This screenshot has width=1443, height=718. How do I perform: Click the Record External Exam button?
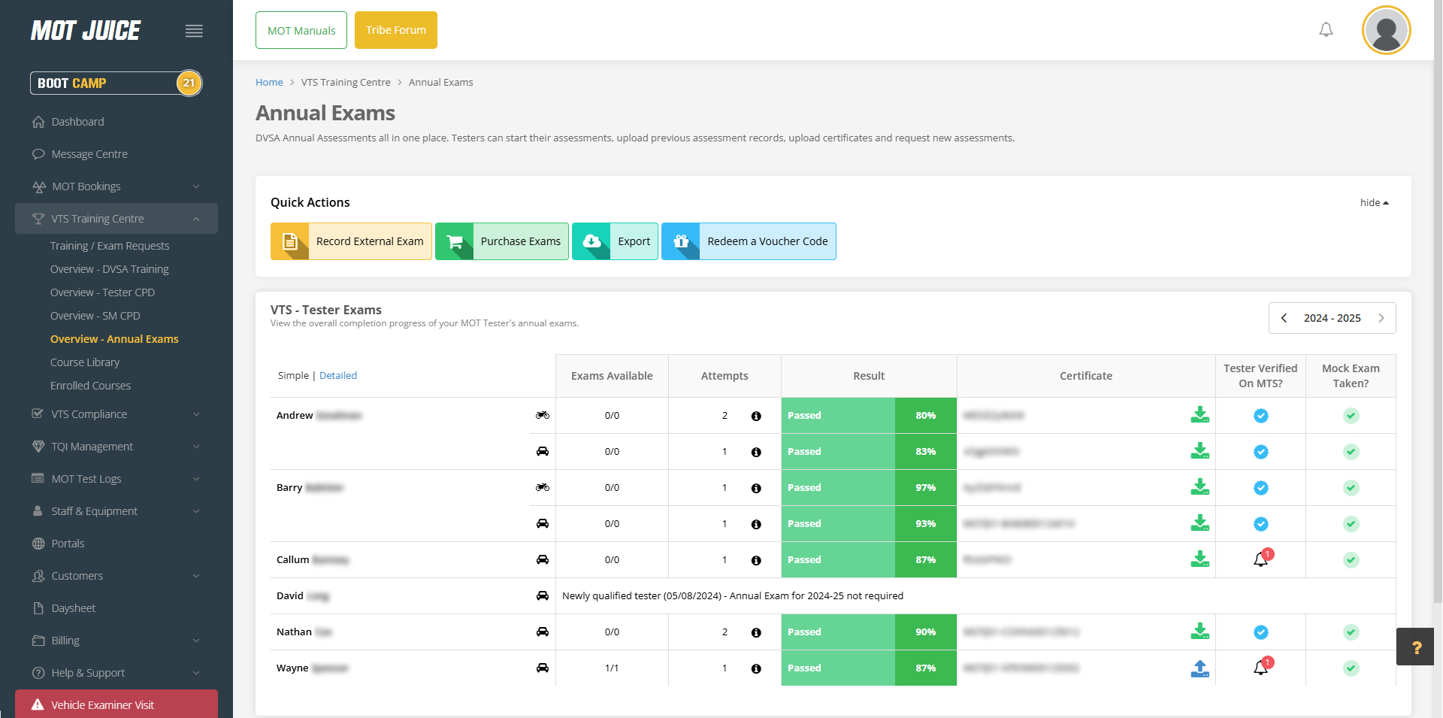coord(351,241)
